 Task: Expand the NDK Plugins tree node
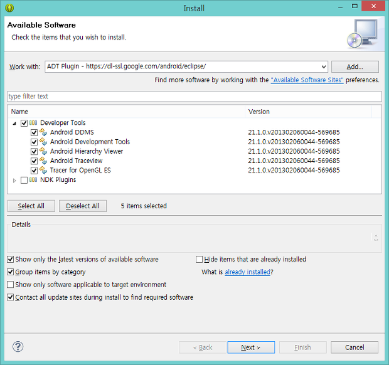pos(14,181)
